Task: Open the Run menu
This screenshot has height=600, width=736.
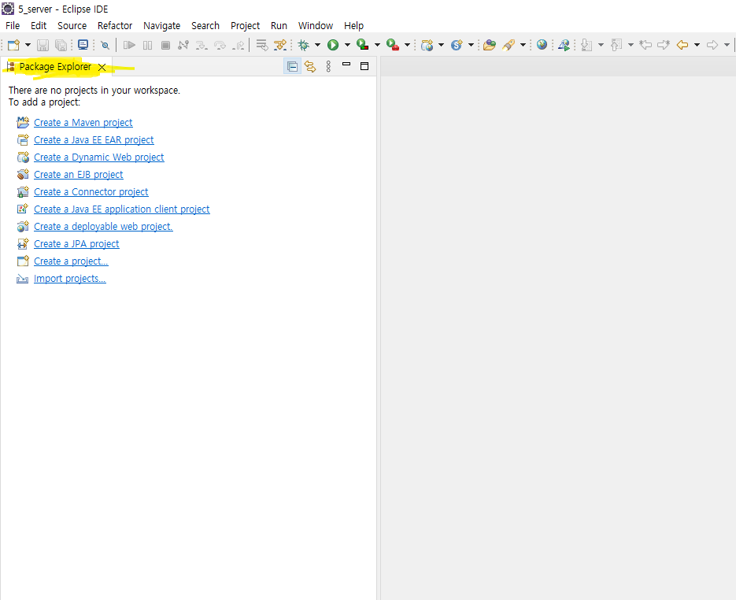Action: pos(279,26)
